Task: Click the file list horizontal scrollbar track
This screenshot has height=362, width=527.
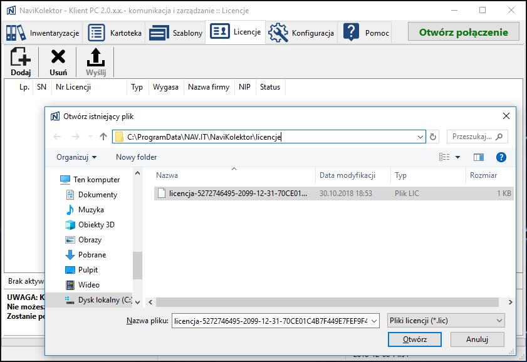Action: (327, 303)
